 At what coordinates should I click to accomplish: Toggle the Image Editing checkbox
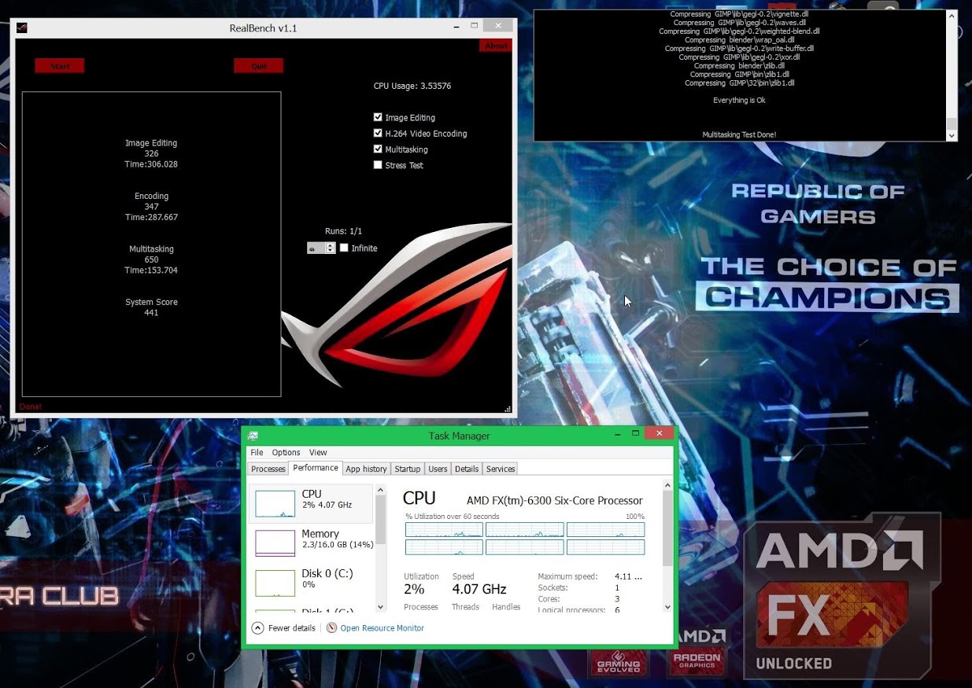pyautogui.click(x=378, y=117)
